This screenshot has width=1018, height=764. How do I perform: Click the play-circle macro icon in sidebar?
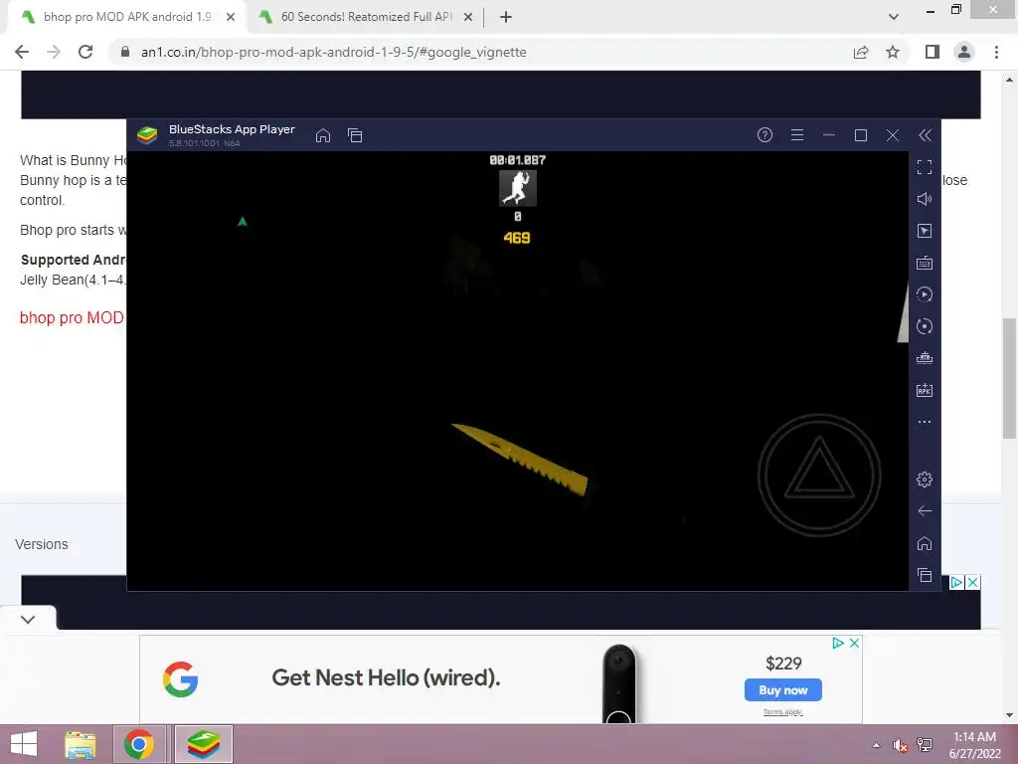click(x=925, y=294)
